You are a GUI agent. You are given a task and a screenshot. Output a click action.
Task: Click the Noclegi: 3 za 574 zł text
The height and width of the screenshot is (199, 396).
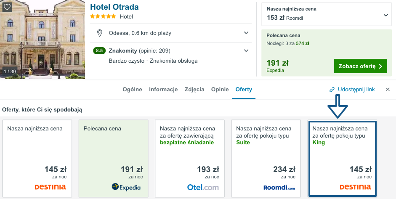pos(288,43)
